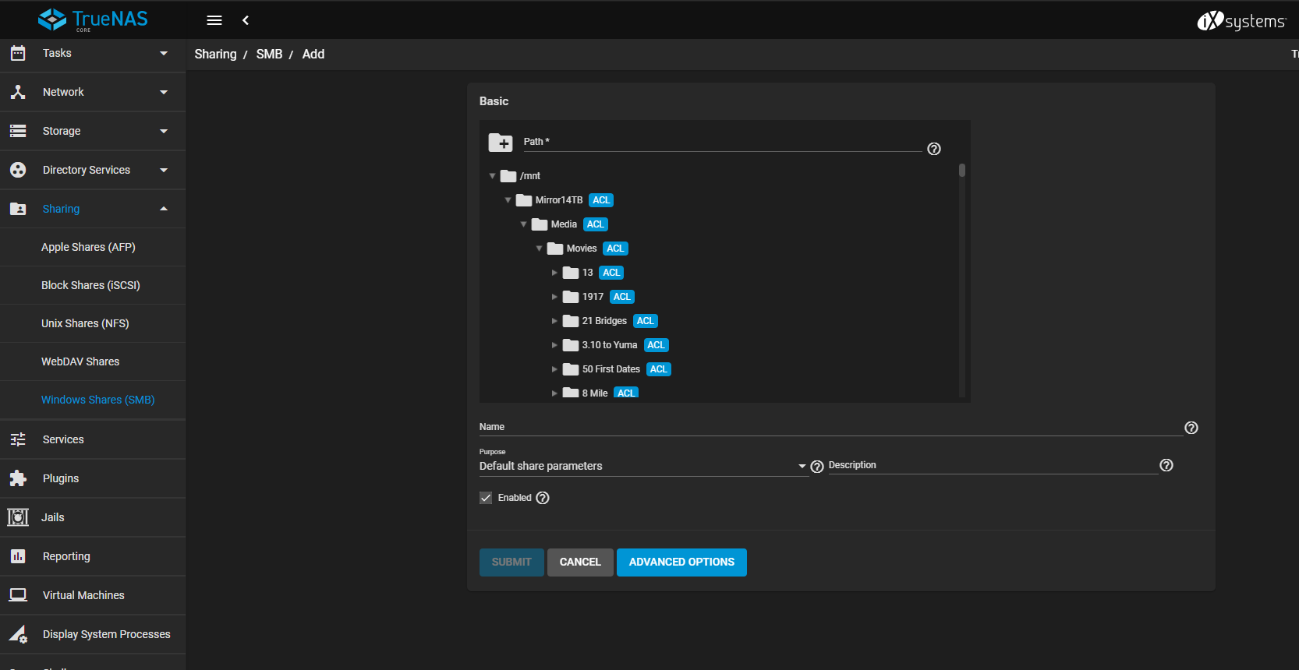Select the 1917 folder
This screenshot has width=1299, height=670.
click(593, 297)
